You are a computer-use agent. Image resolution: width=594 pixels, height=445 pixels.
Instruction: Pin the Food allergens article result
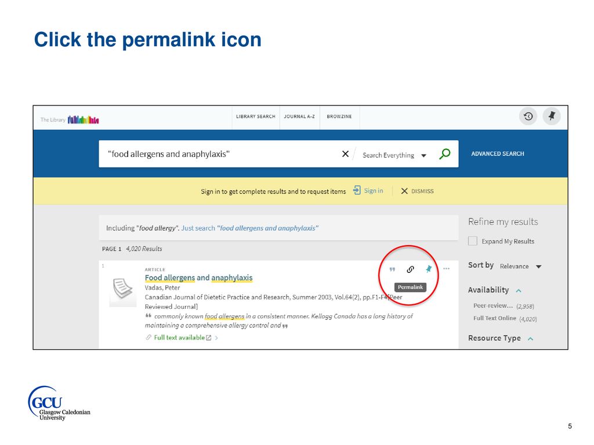(x=429, y=269)
